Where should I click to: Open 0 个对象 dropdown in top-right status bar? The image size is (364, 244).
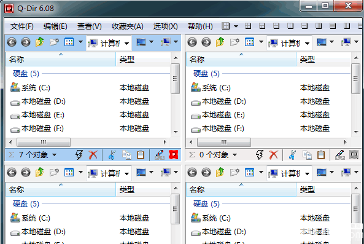point(234,155)
